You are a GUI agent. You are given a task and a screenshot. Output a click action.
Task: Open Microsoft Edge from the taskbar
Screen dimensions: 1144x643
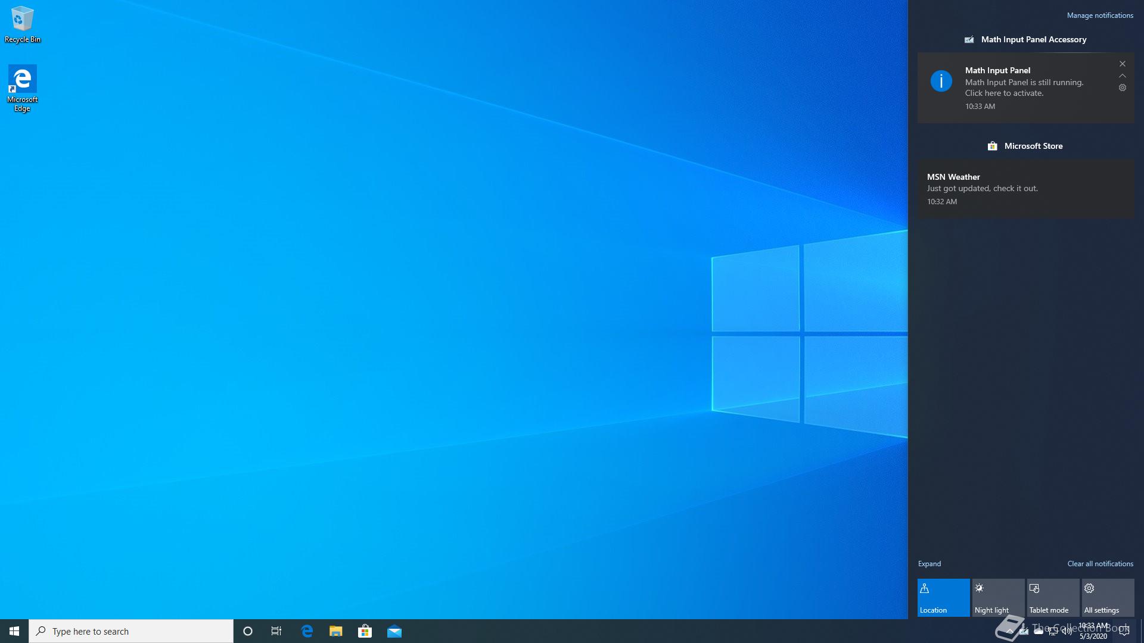[307, 631]
